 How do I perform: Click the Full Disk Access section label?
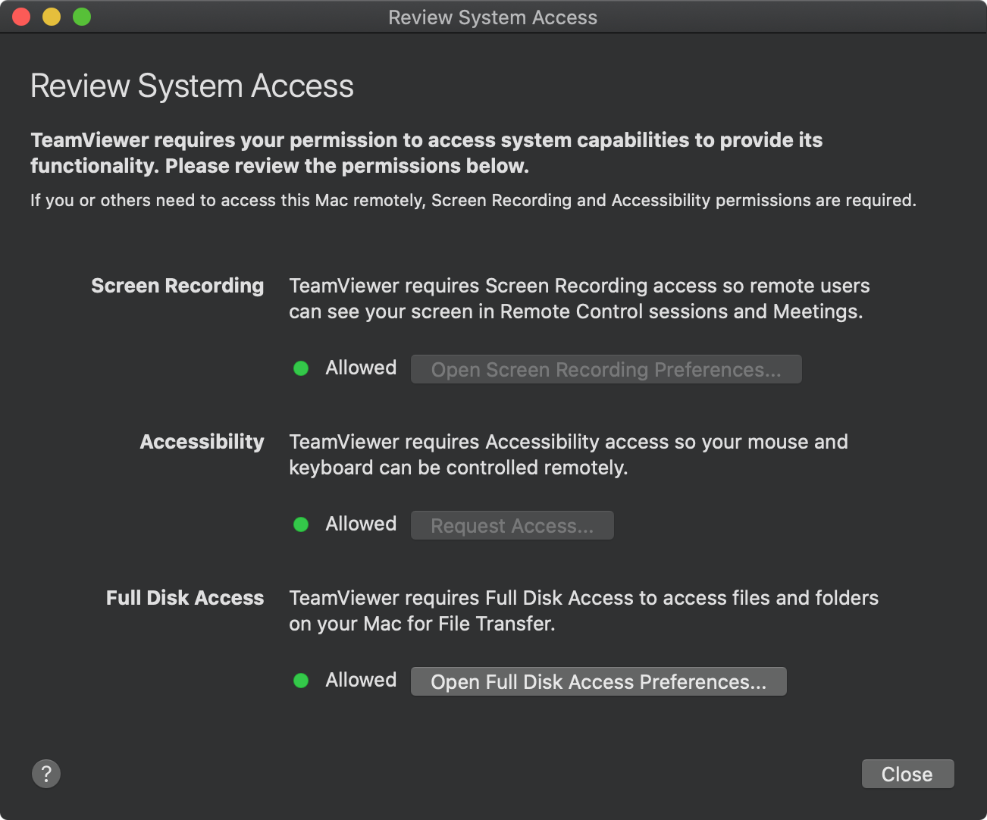click(185, 598)
